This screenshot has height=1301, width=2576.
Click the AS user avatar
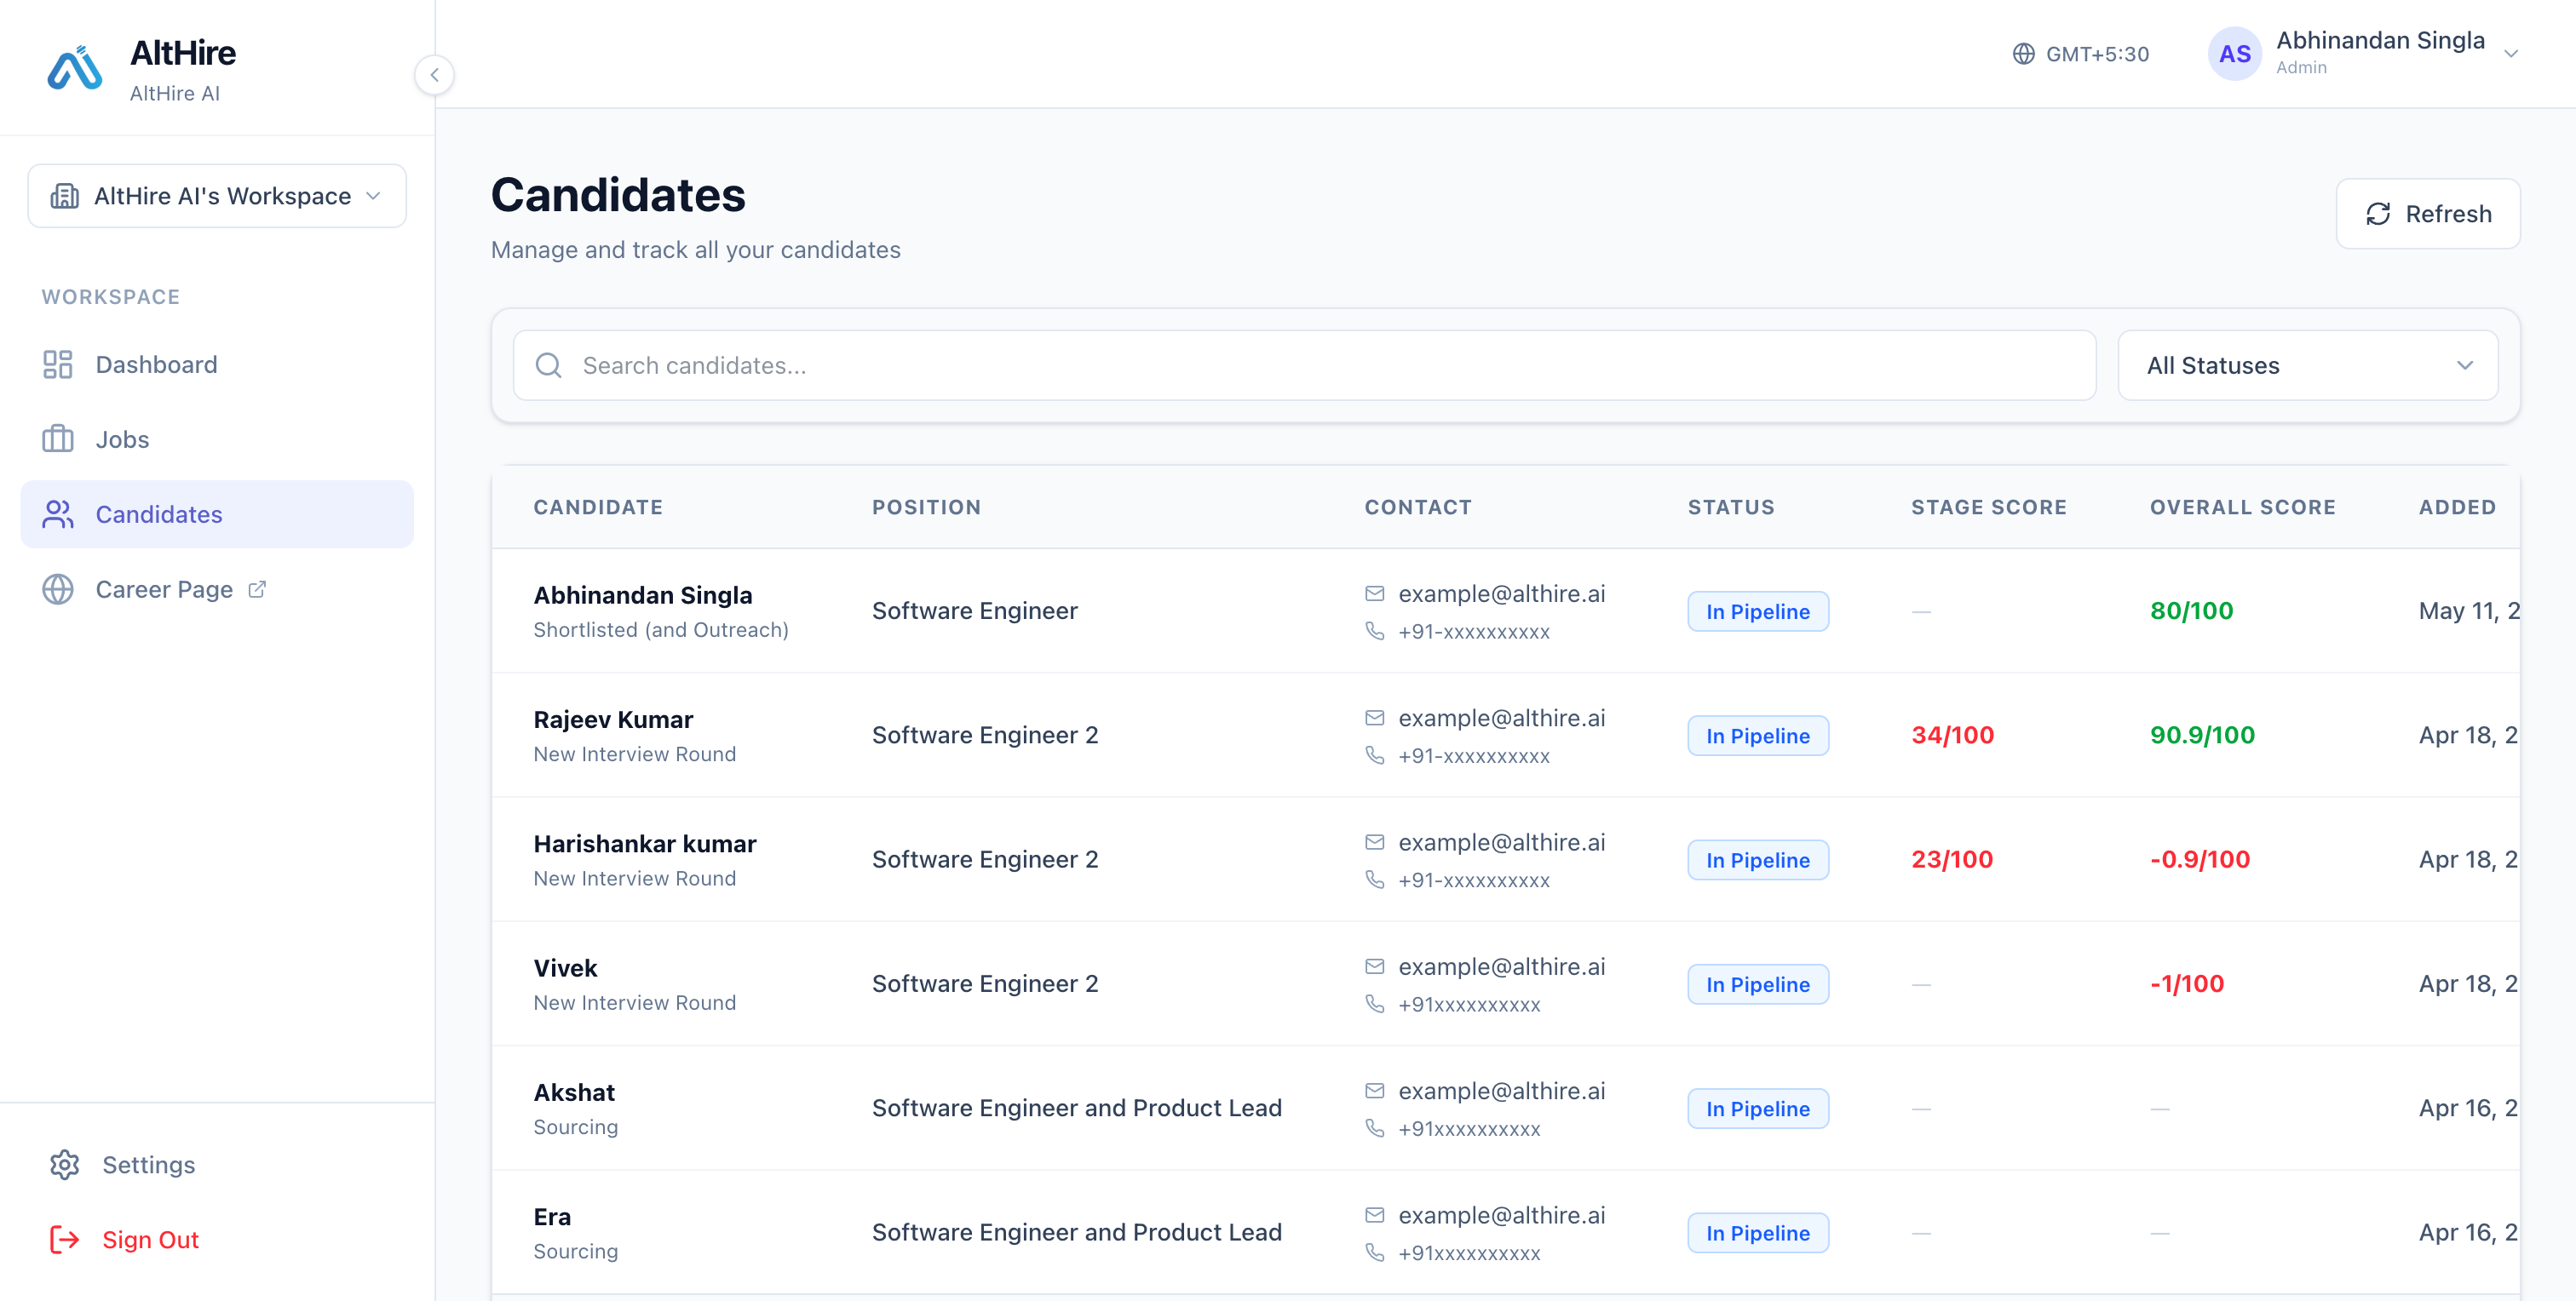2234,54
